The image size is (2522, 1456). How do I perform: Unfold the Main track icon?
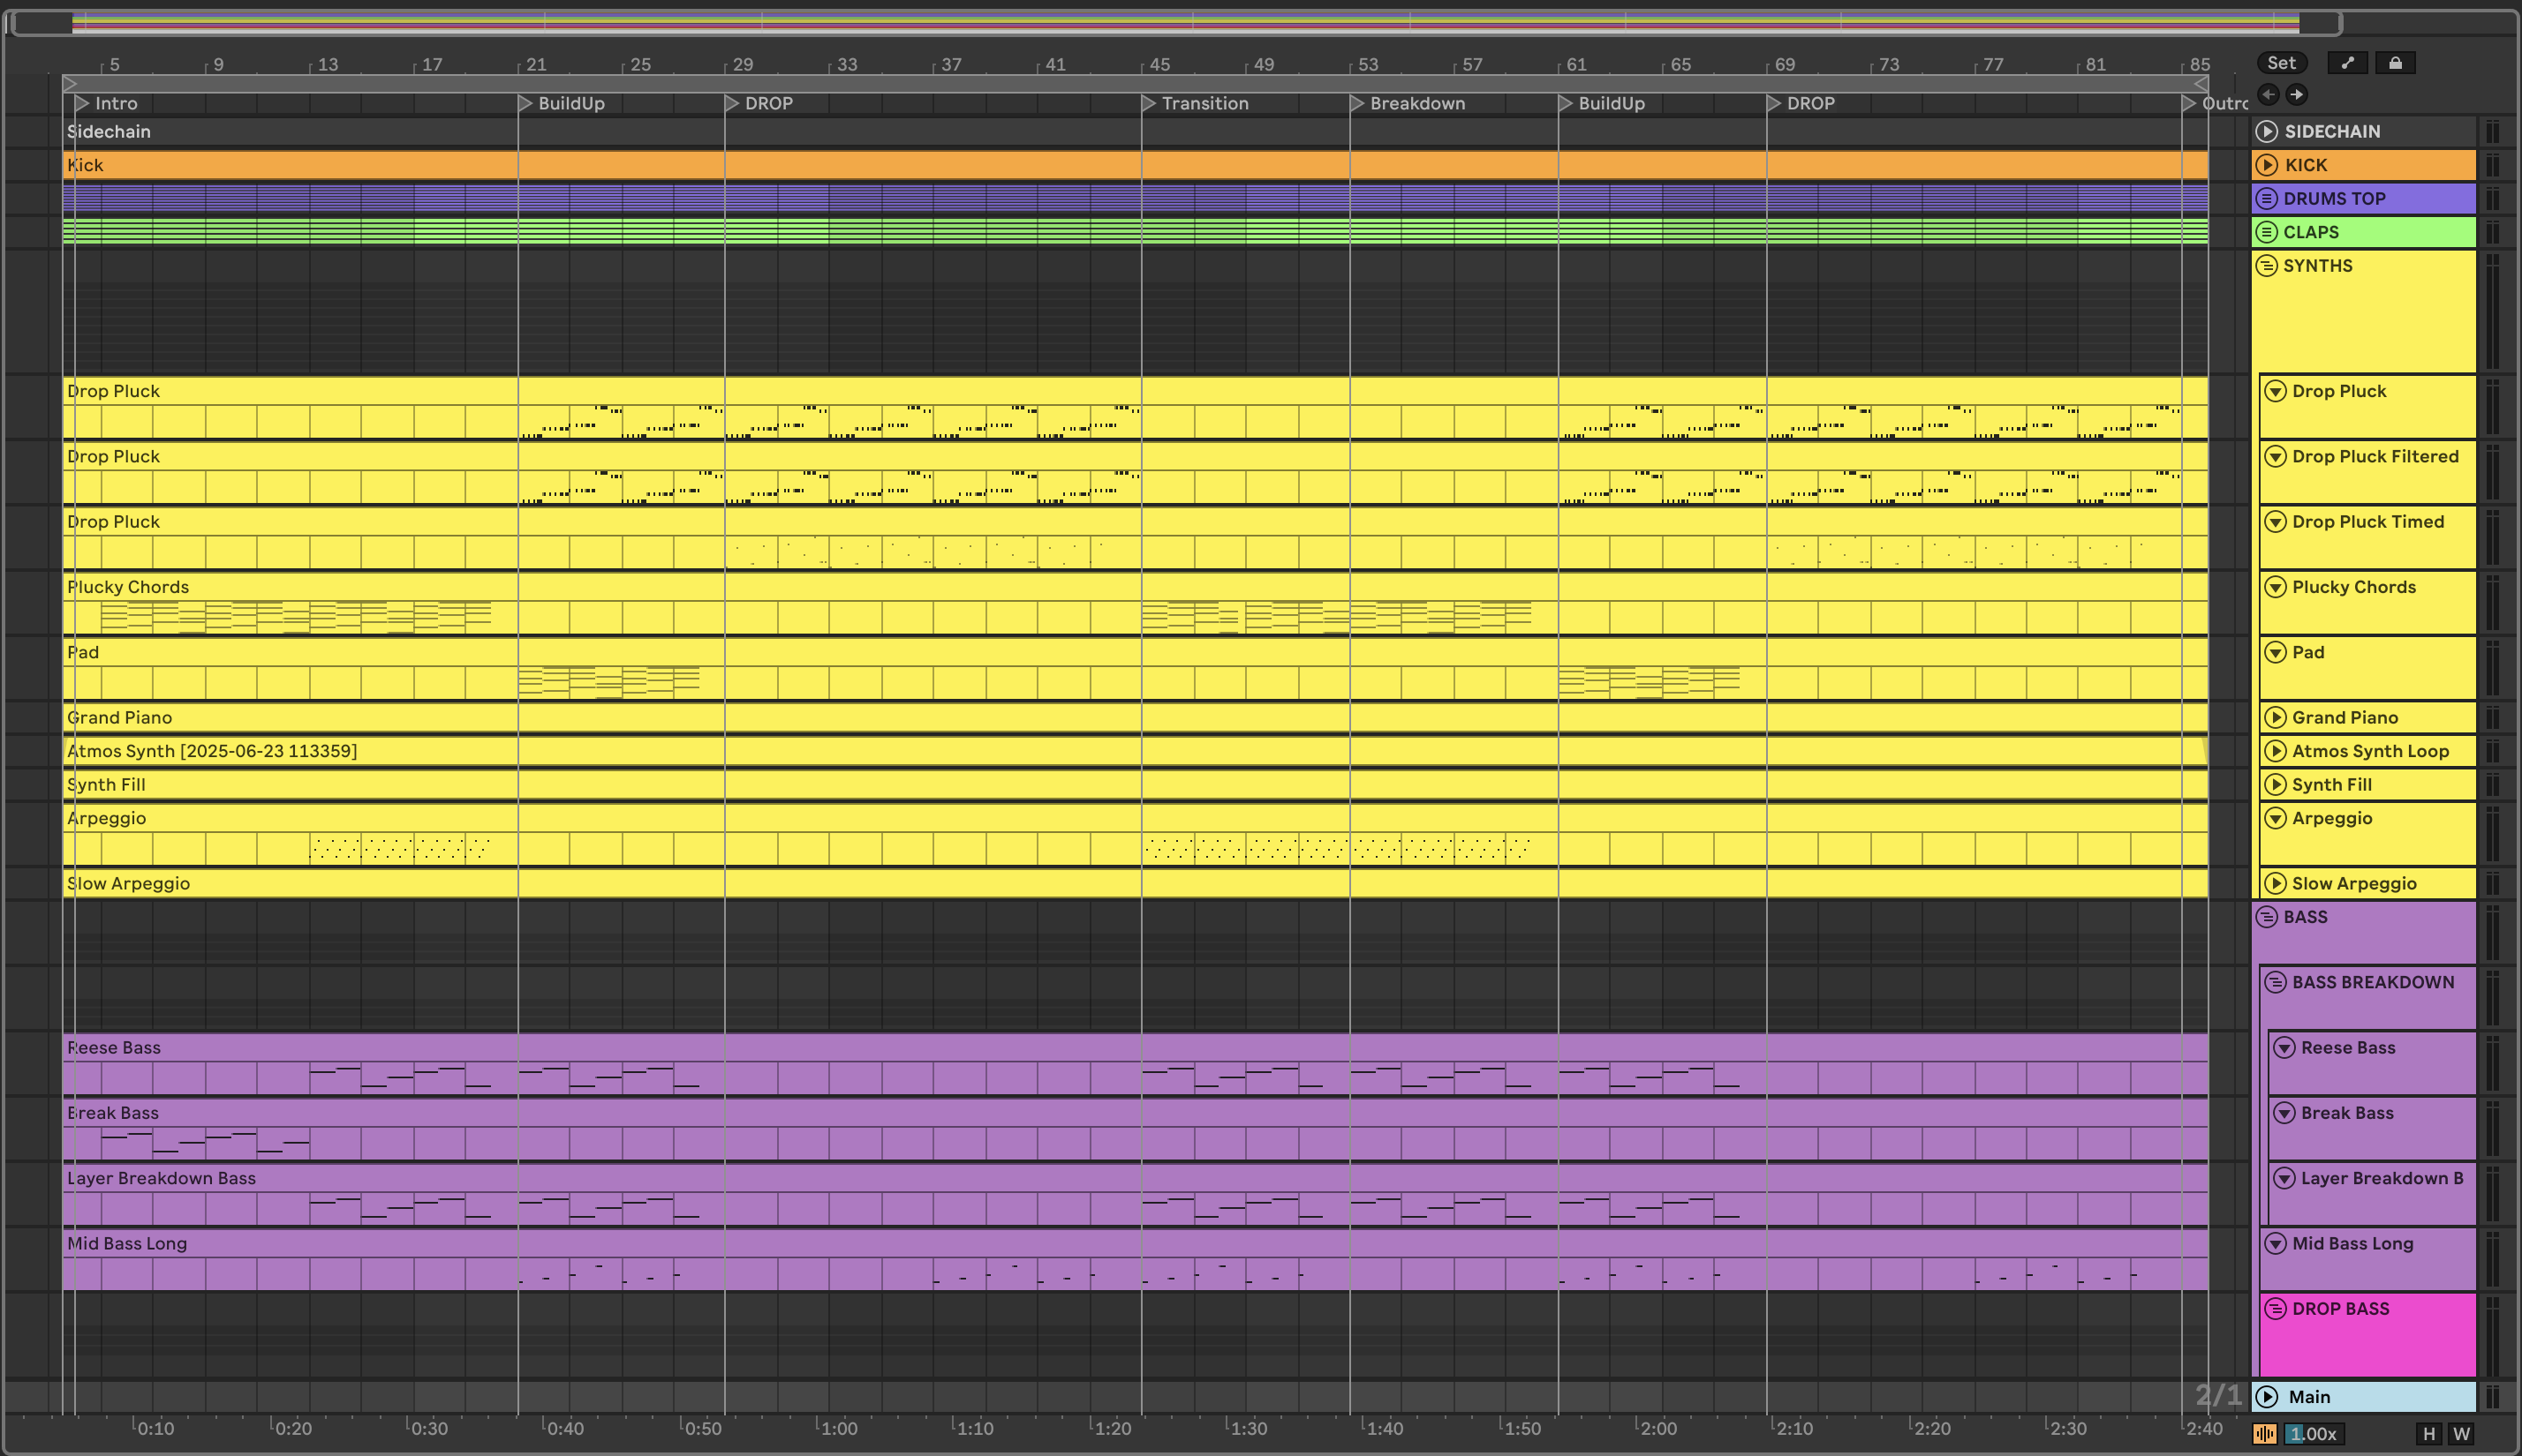click(2267, 1397)
